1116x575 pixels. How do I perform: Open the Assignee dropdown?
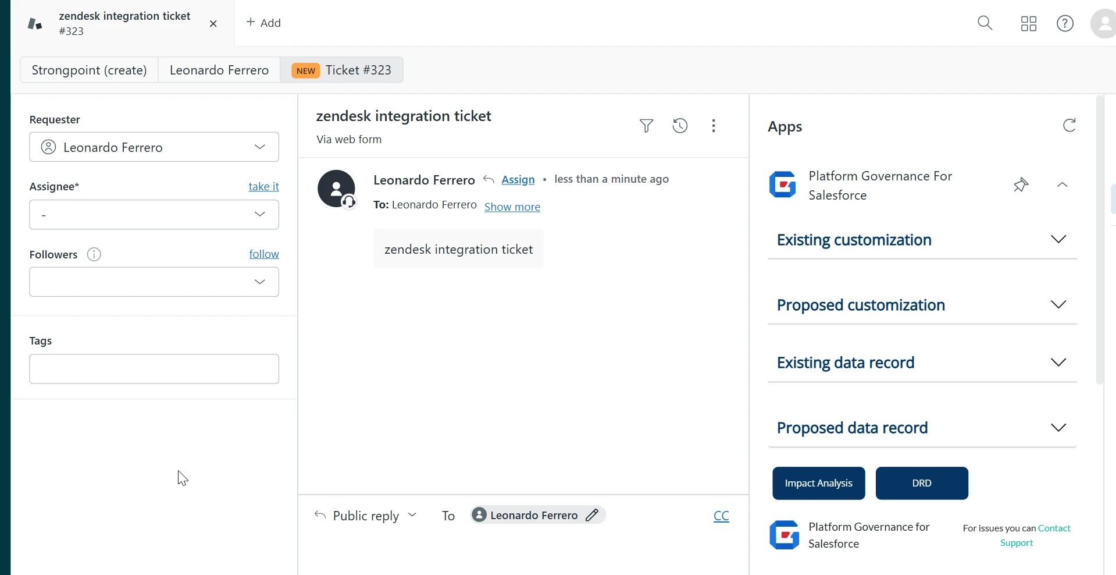click(x=154, y=215)
